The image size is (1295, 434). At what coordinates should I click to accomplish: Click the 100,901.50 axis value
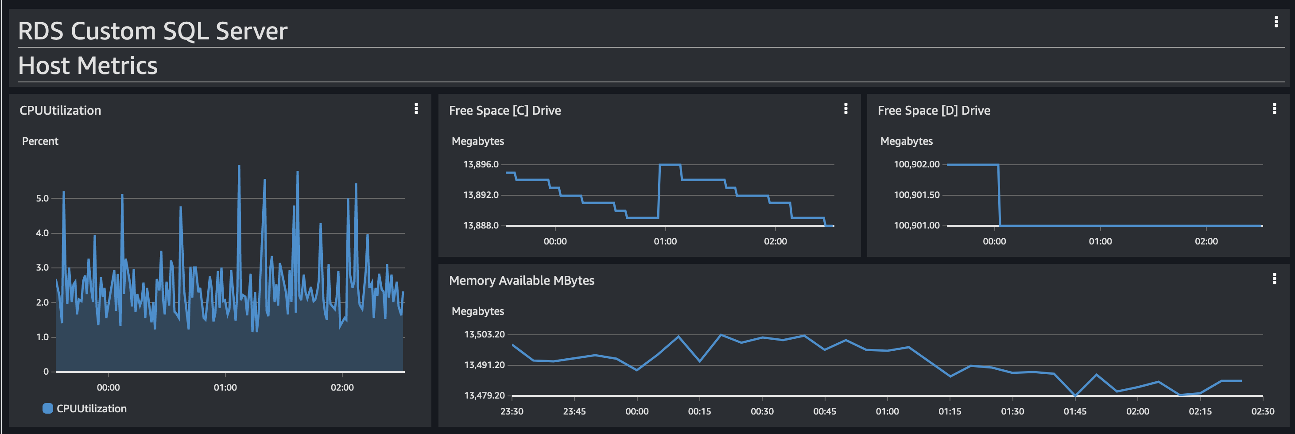916,195
